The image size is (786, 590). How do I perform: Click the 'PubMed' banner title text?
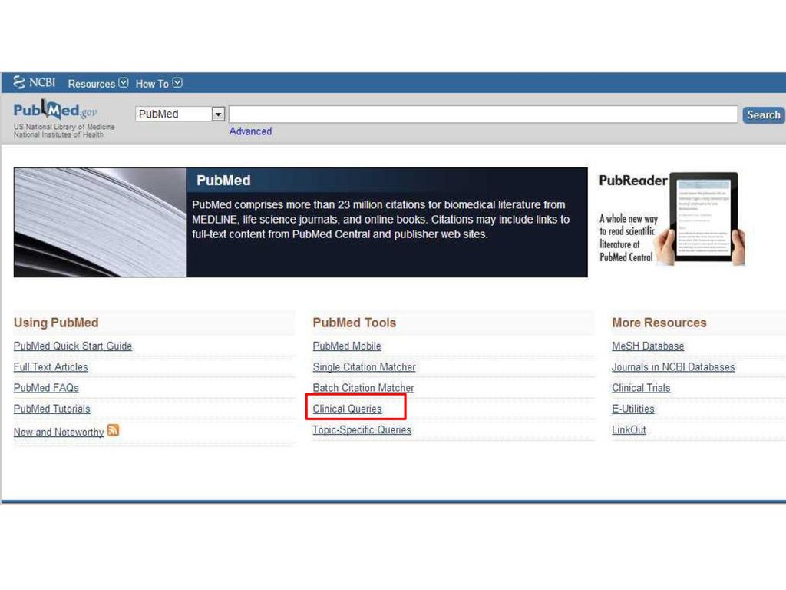[223, 181]
